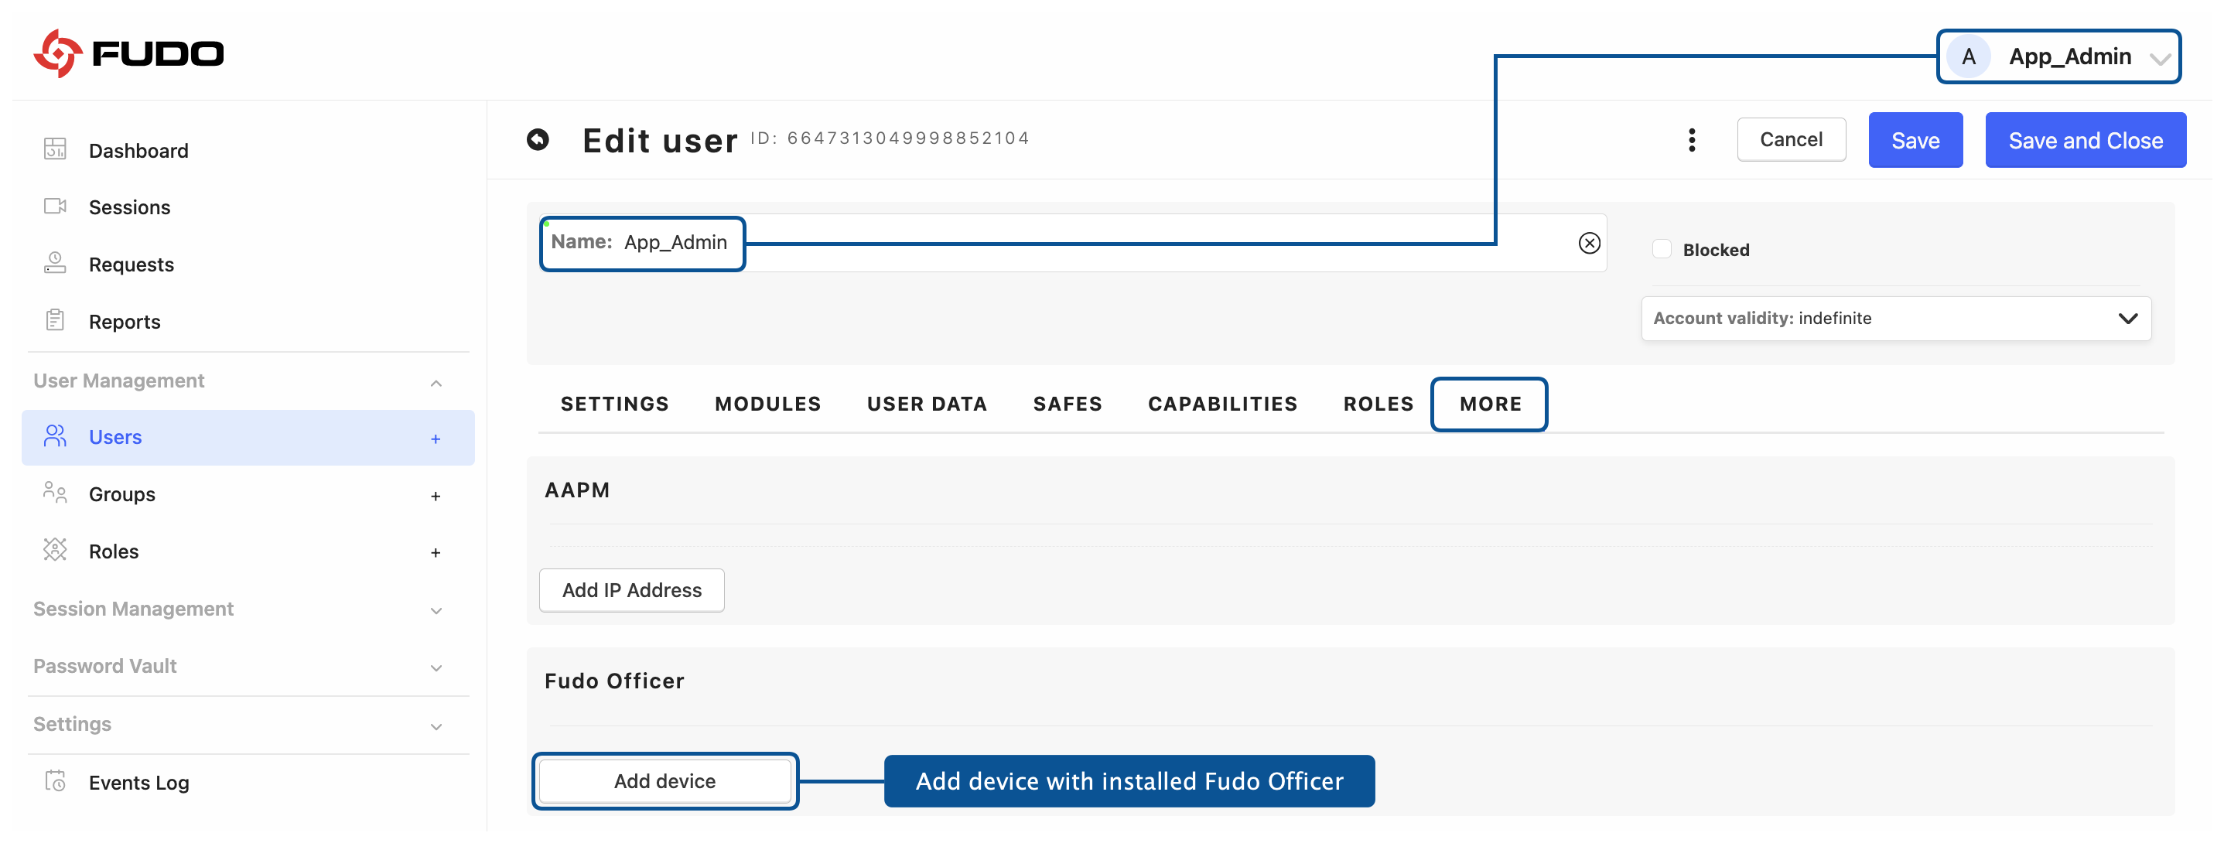Click the App_Admin avatar circle
Screen dimensions: 2224x850
(x=1968, y=57)
